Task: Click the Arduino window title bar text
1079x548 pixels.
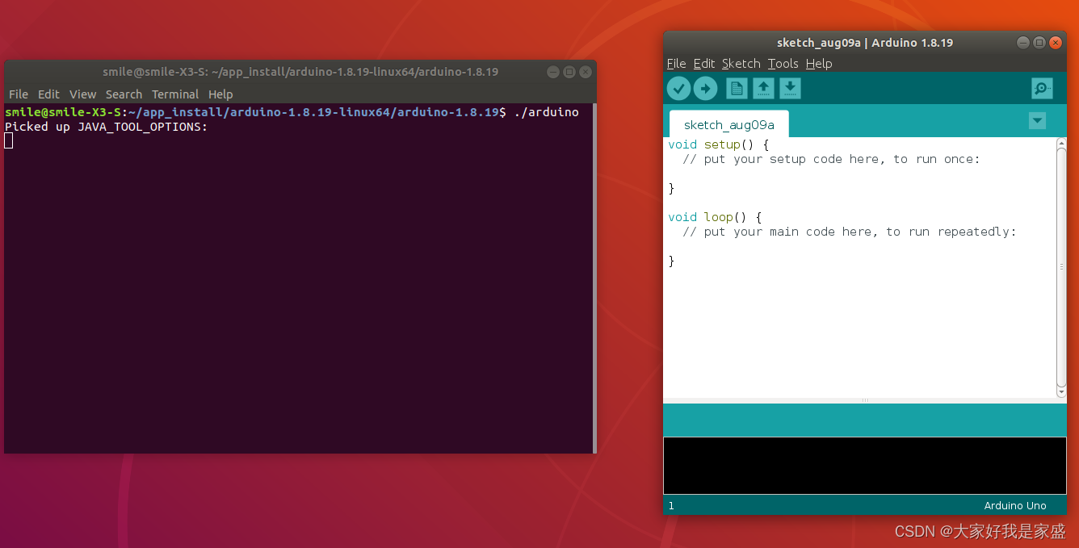Action: (865, 43)
